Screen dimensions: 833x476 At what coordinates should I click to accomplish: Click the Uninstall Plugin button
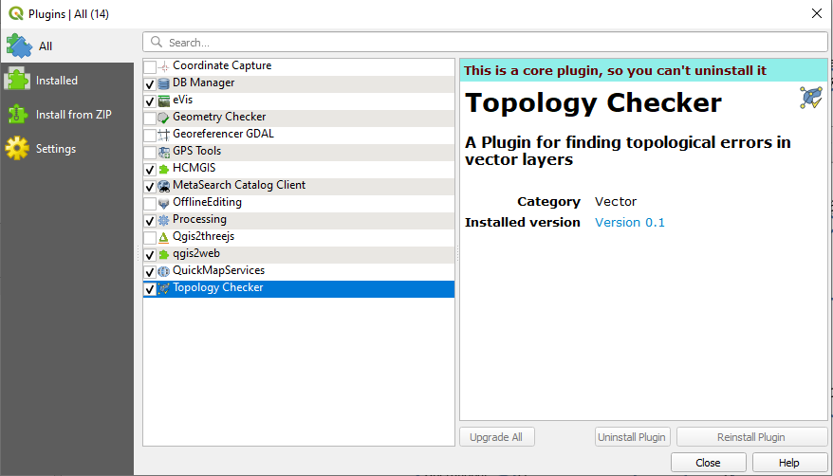tap(632, 437)
